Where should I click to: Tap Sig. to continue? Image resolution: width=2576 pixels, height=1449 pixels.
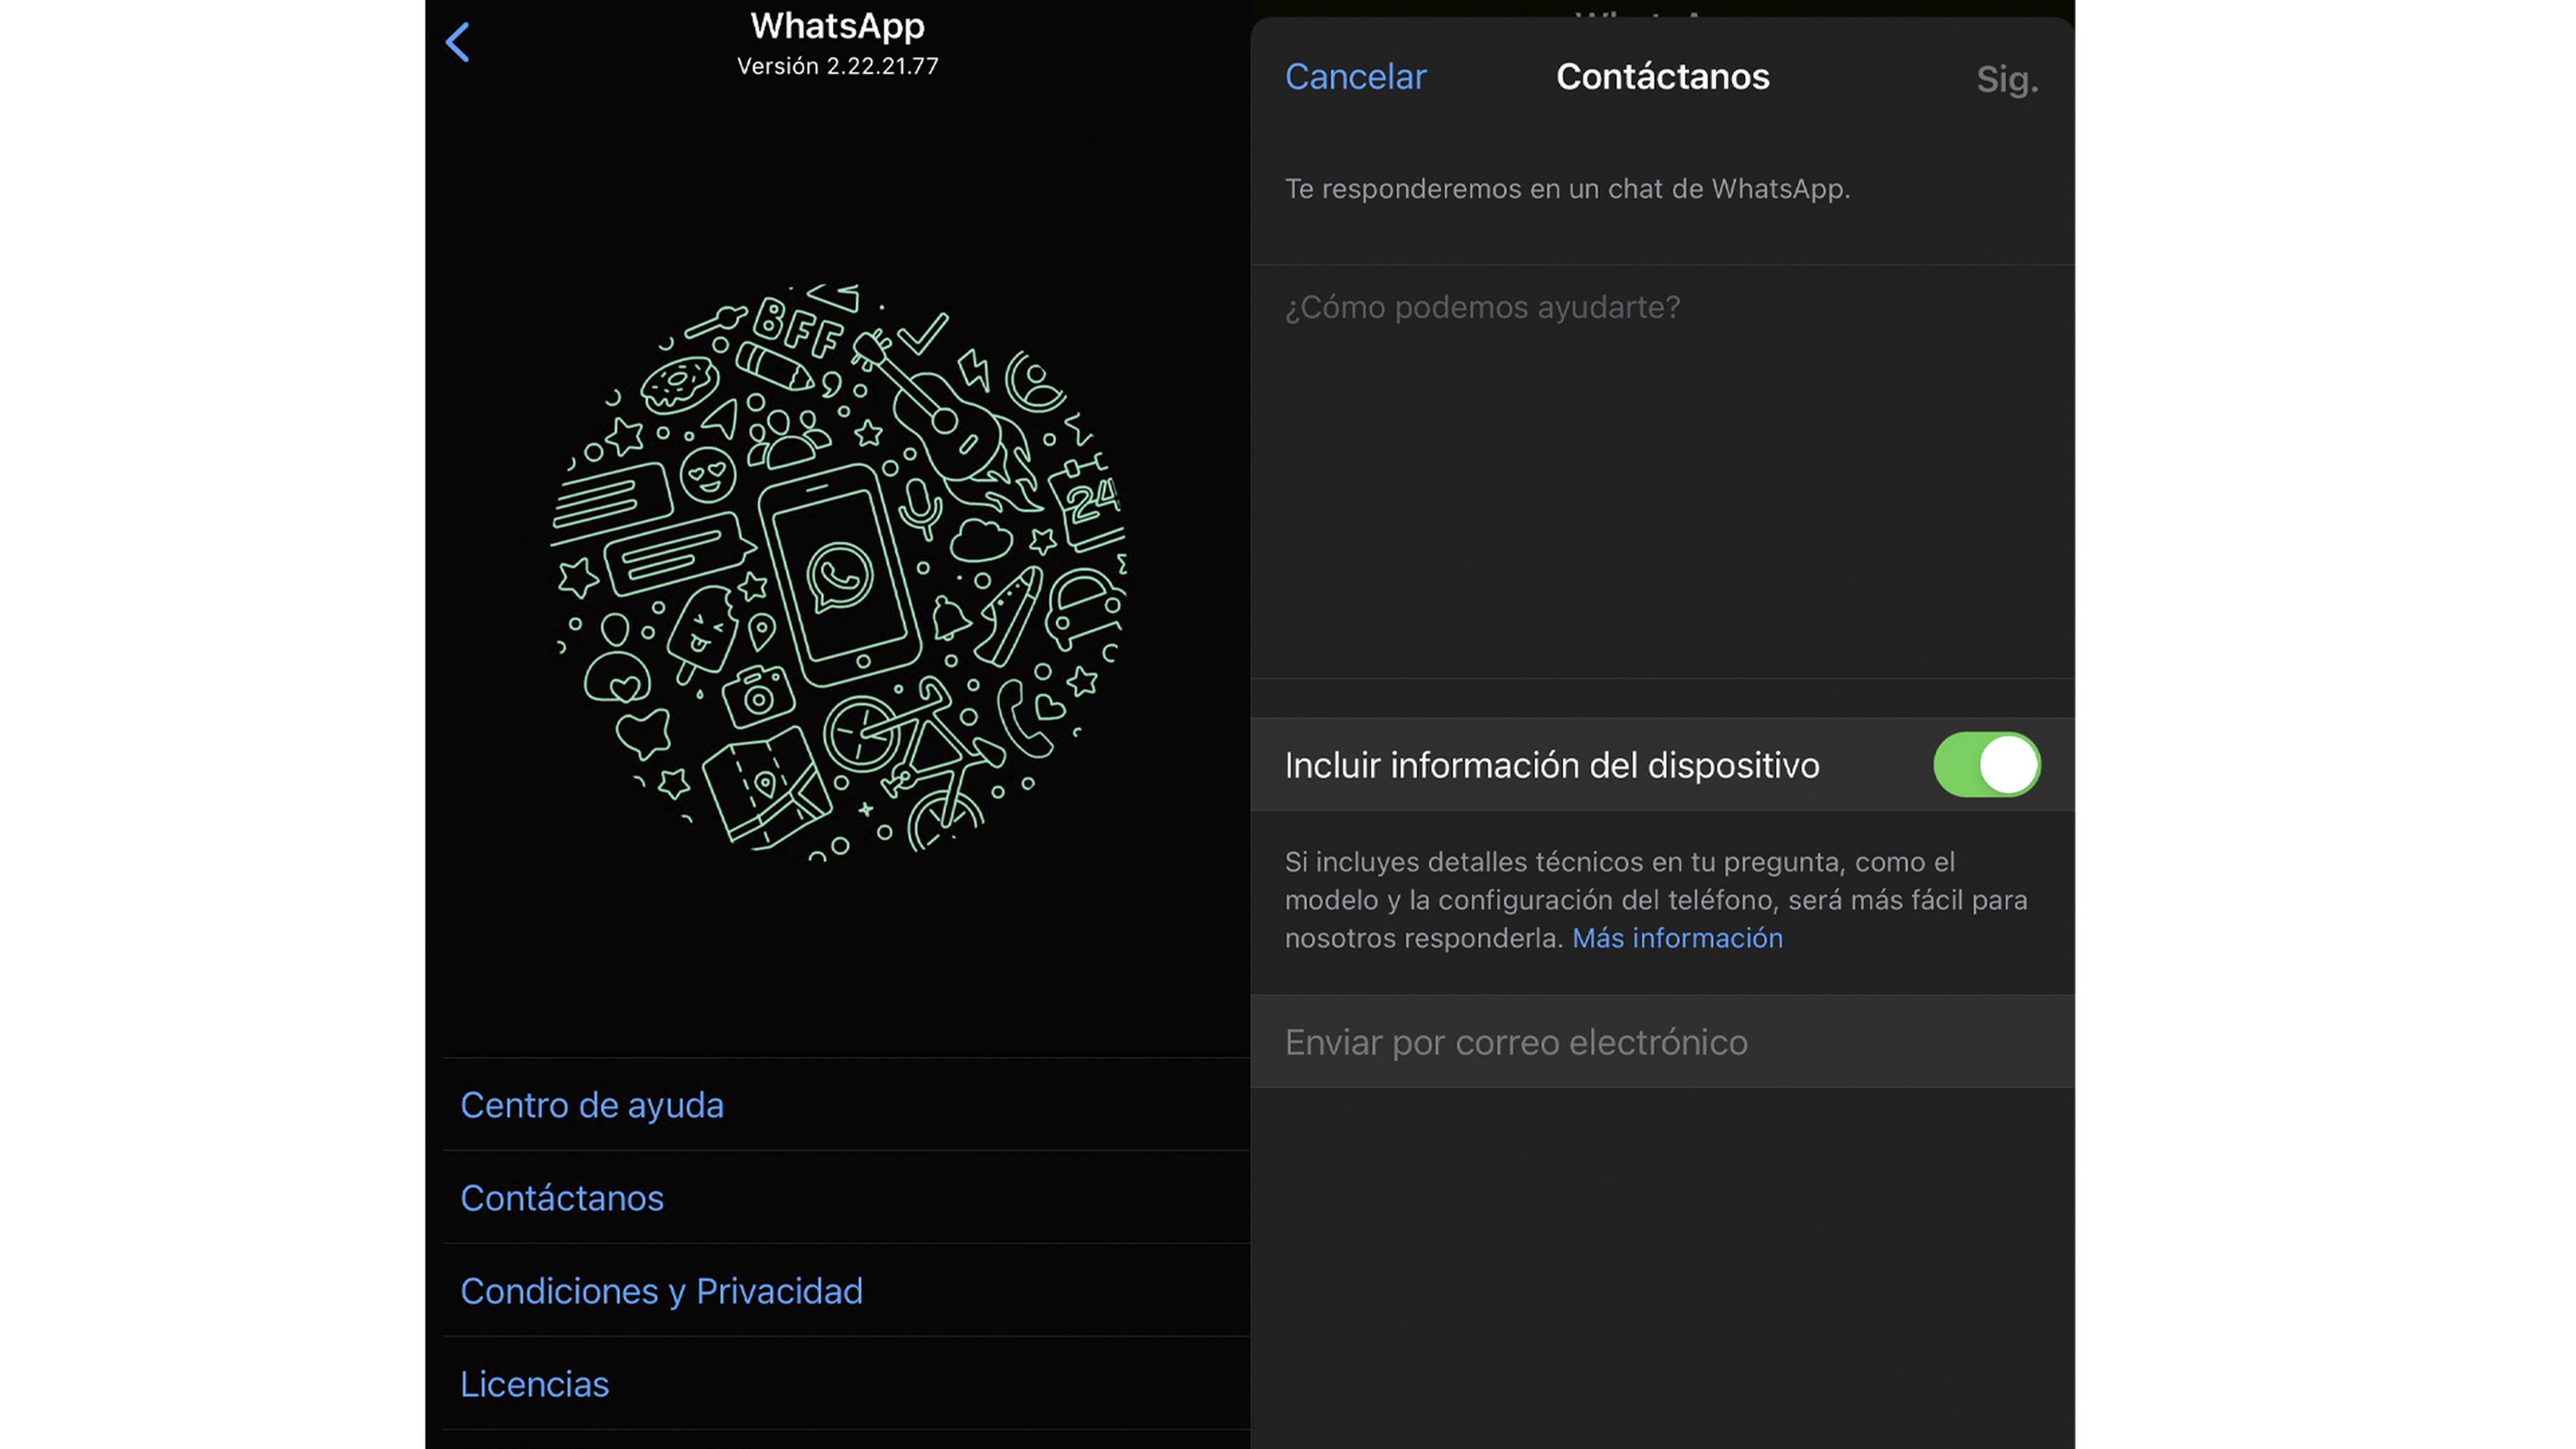(x=2006, y=79)
